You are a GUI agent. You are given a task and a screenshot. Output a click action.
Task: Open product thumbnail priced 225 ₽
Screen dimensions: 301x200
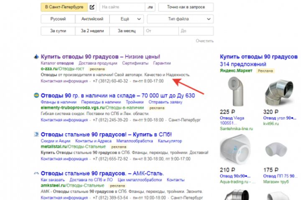tap(236, 91)
